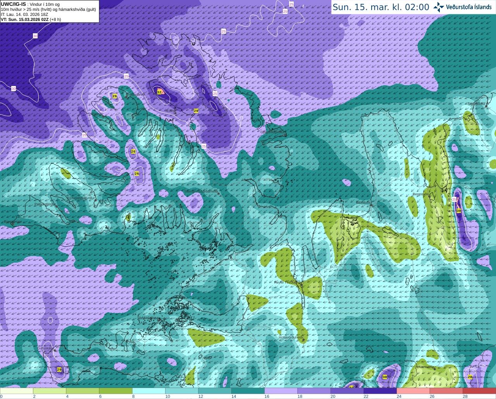Pick the red 28+ legend swatch
496x399 pixels.
(x=479, y=391)
